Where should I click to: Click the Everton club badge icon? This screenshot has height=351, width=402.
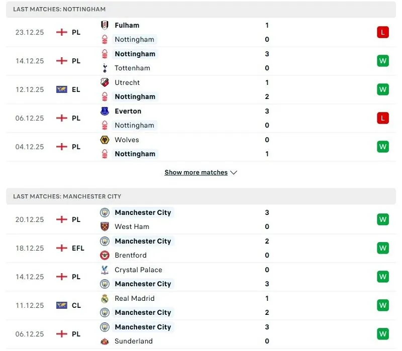pos(105,111)
